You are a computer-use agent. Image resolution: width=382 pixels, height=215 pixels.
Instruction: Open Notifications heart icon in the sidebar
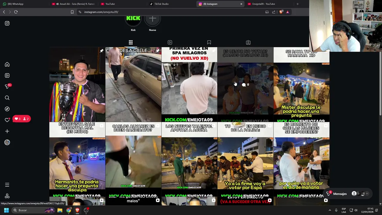[x=7, y=120]
